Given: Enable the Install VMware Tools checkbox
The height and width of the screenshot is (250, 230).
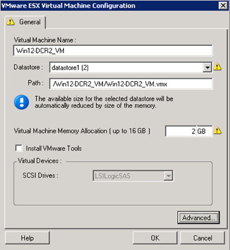Looking at the screenshot, I should coord(19,148).
